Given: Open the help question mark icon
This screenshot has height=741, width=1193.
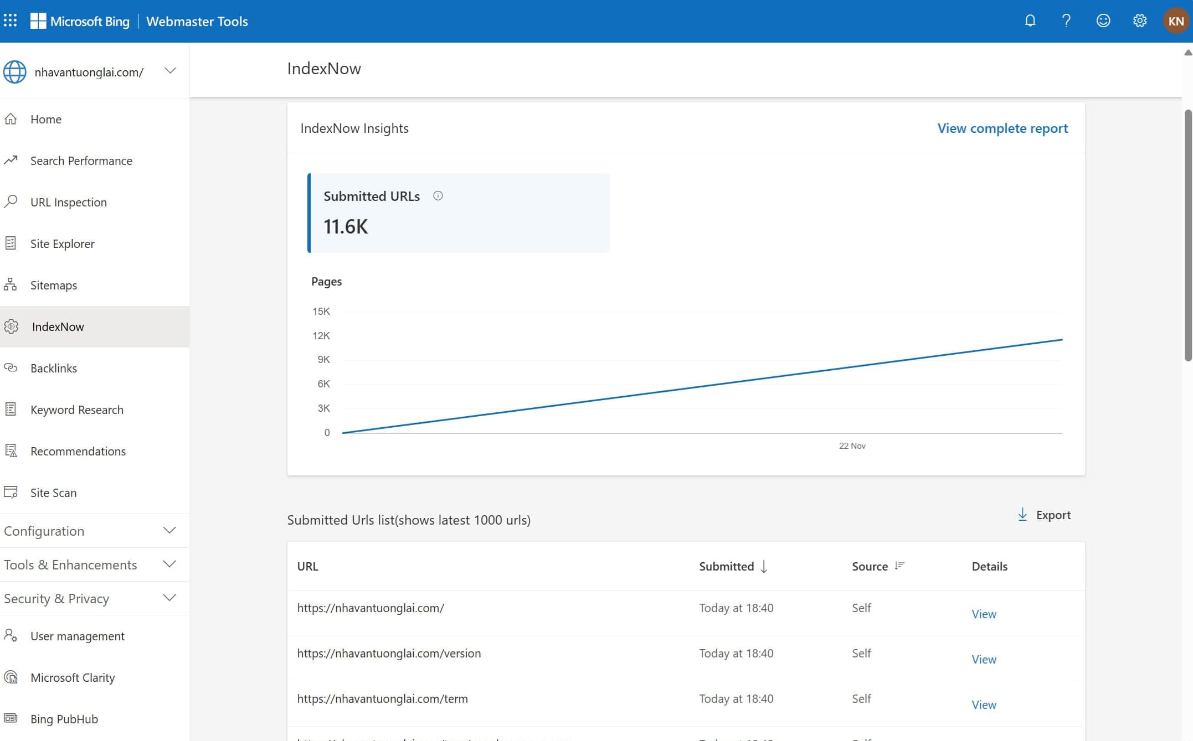Looking at the screenshot, I should pos(1066,21).
